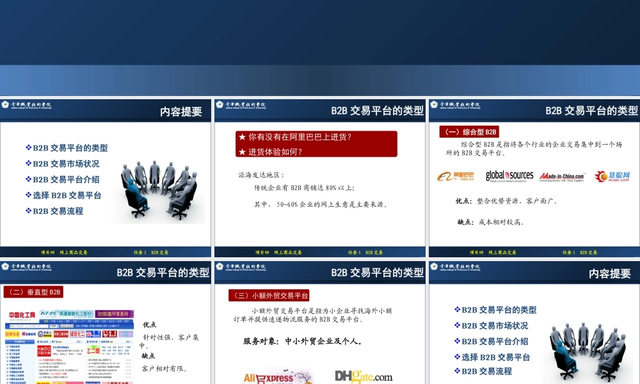Select the 传统企业有 B2B 商铺达 80% 以上 line
Image resolution: width=640 pixels, height=384 pixels.
pyautogui.click(x=304, y=188)
